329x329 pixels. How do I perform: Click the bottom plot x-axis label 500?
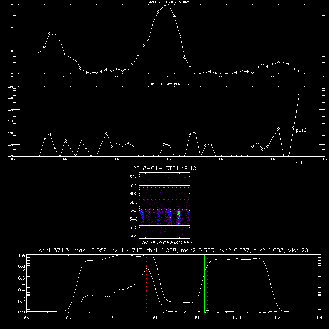pos(26,318)
